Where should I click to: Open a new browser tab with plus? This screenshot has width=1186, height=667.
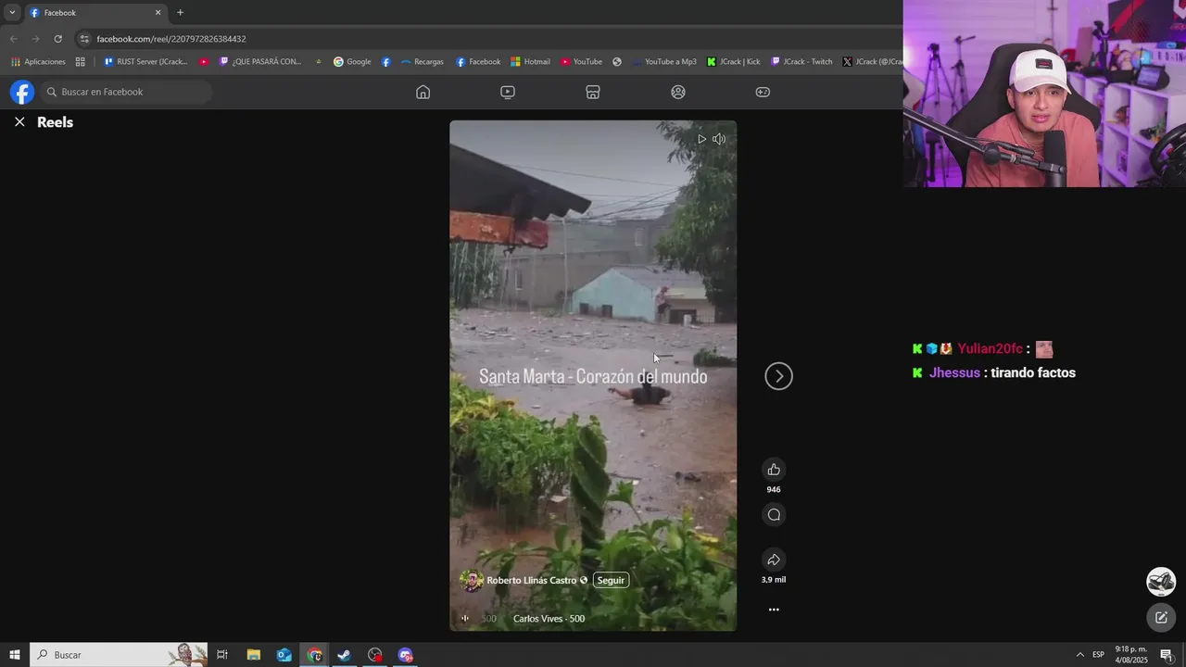click(x=180, y=12)
